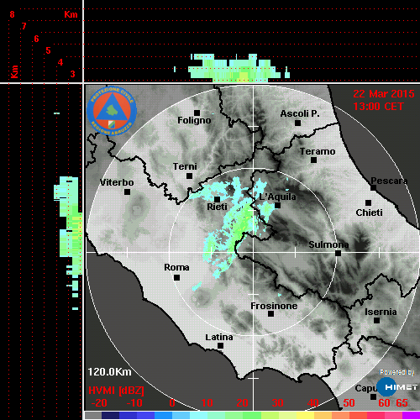Viewport: 420px width, 420px height.
Task: Click the Frosinone map label
Action: click(274, 306)
